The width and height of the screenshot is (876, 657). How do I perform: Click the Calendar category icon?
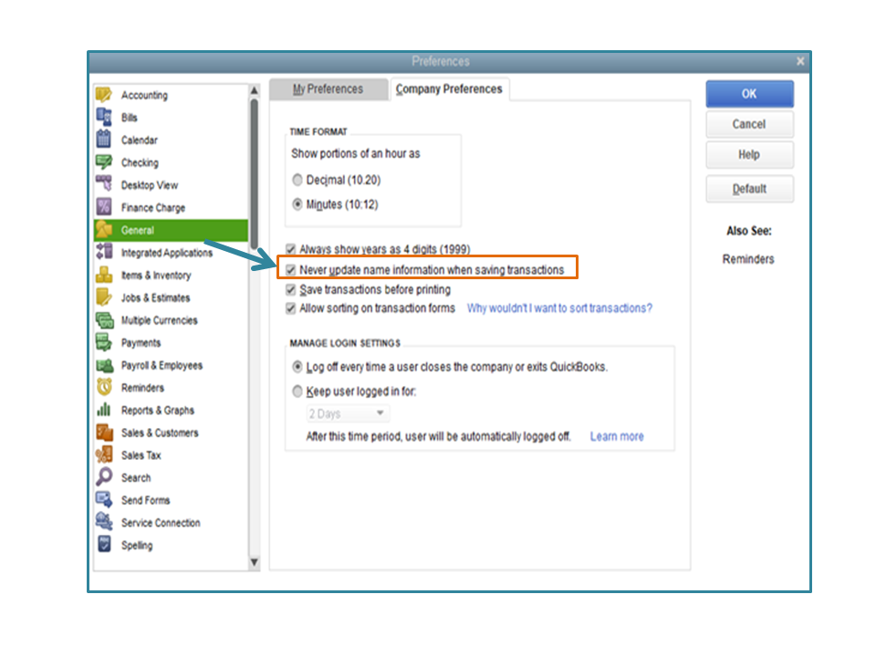click(103, 140)
